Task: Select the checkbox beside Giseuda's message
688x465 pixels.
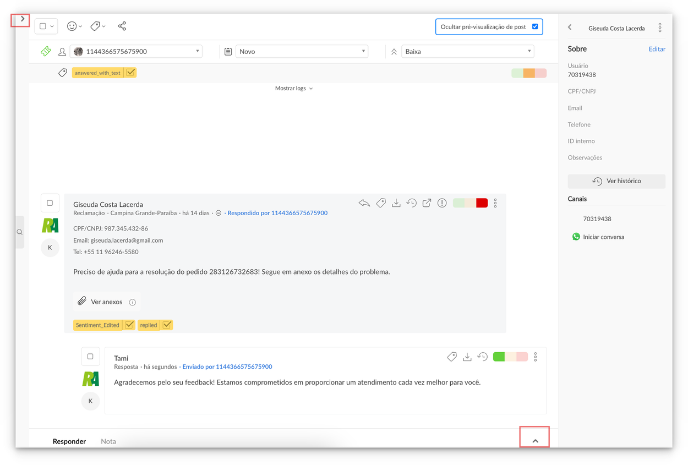Action: point(50,203)
